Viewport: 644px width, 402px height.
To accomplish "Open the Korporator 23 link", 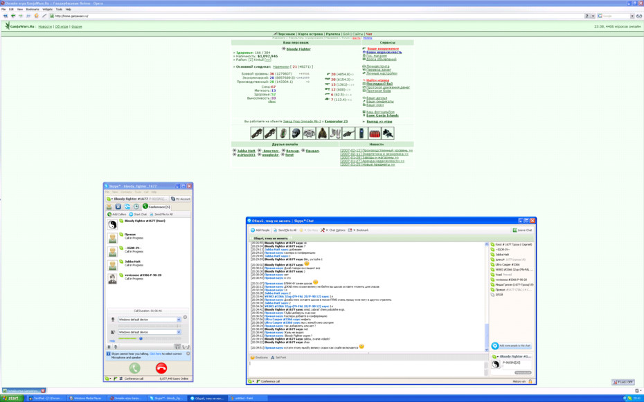I will (x=336, y=121).
